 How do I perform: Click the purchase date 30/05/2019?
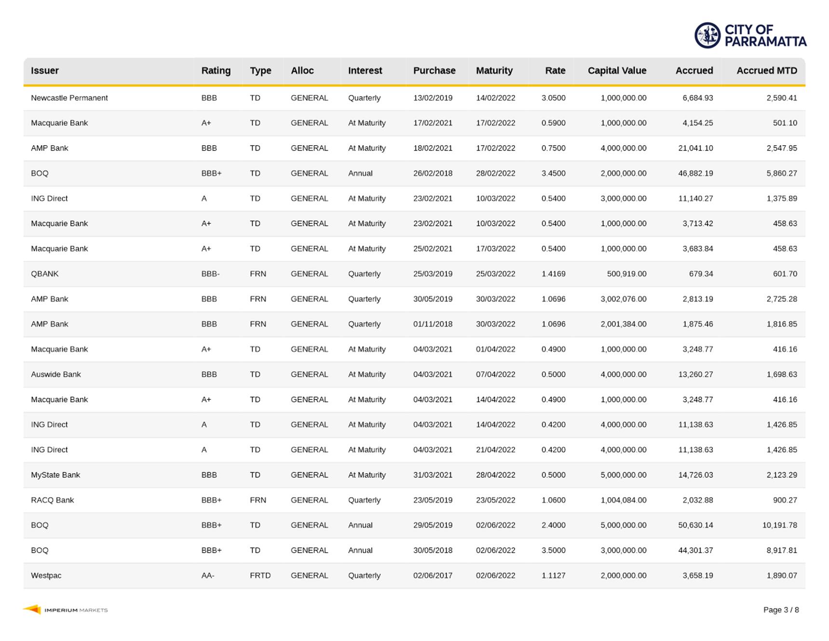point(433,299)
